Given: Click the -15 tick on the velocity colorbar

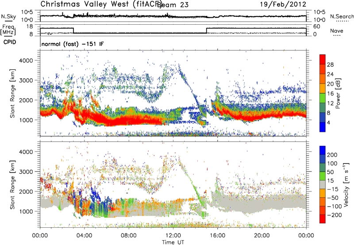Looking at the screenshot, I should [x=333, y=189].
